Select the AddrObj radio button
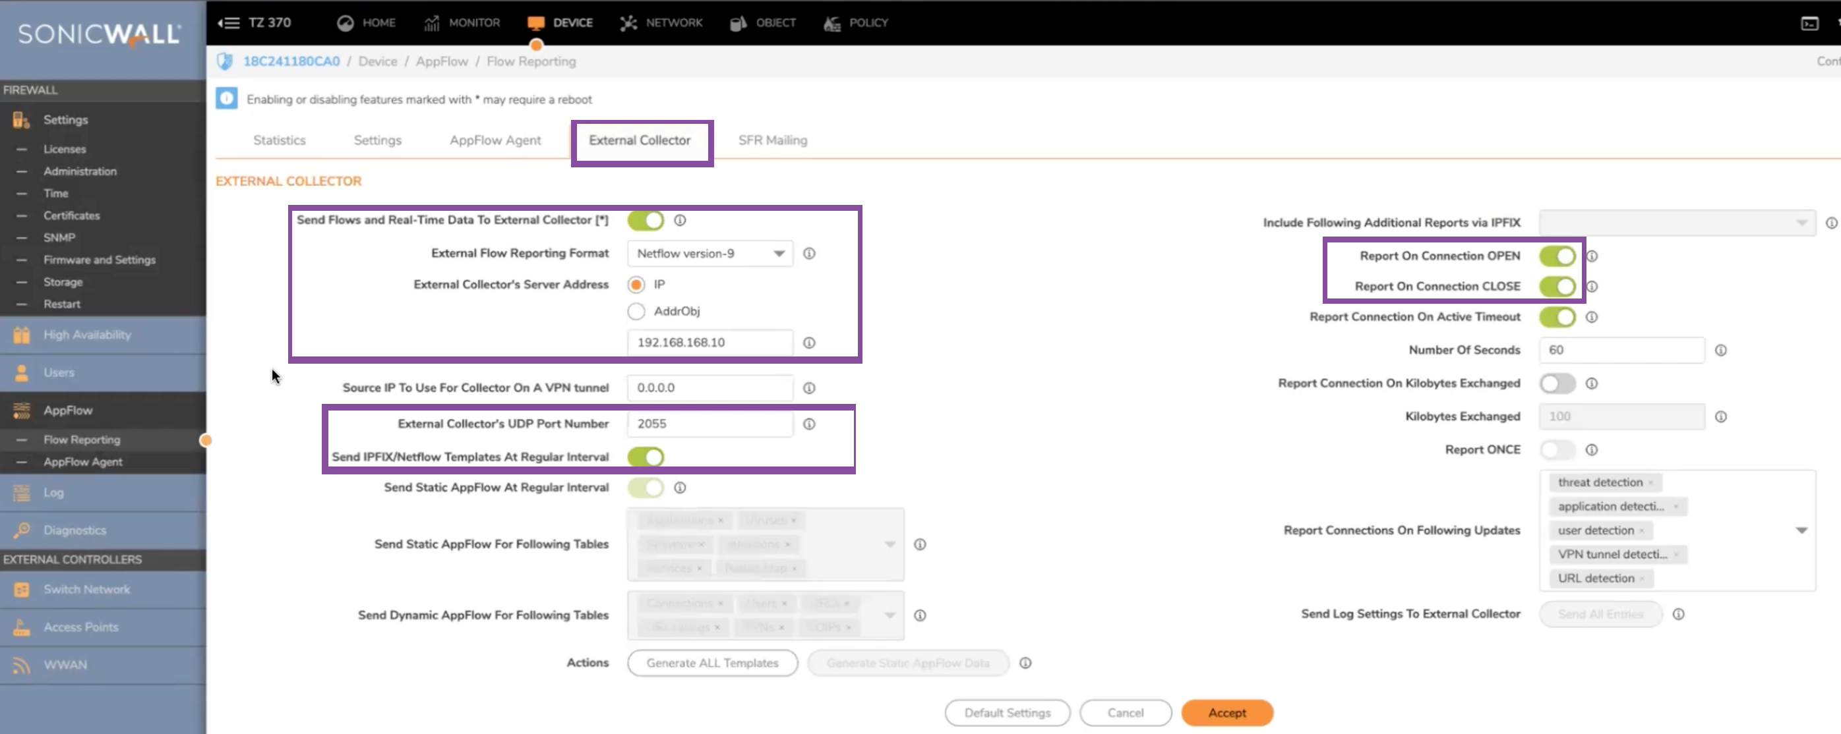This screenshot has height=734, width=1841. pos(636,311)
